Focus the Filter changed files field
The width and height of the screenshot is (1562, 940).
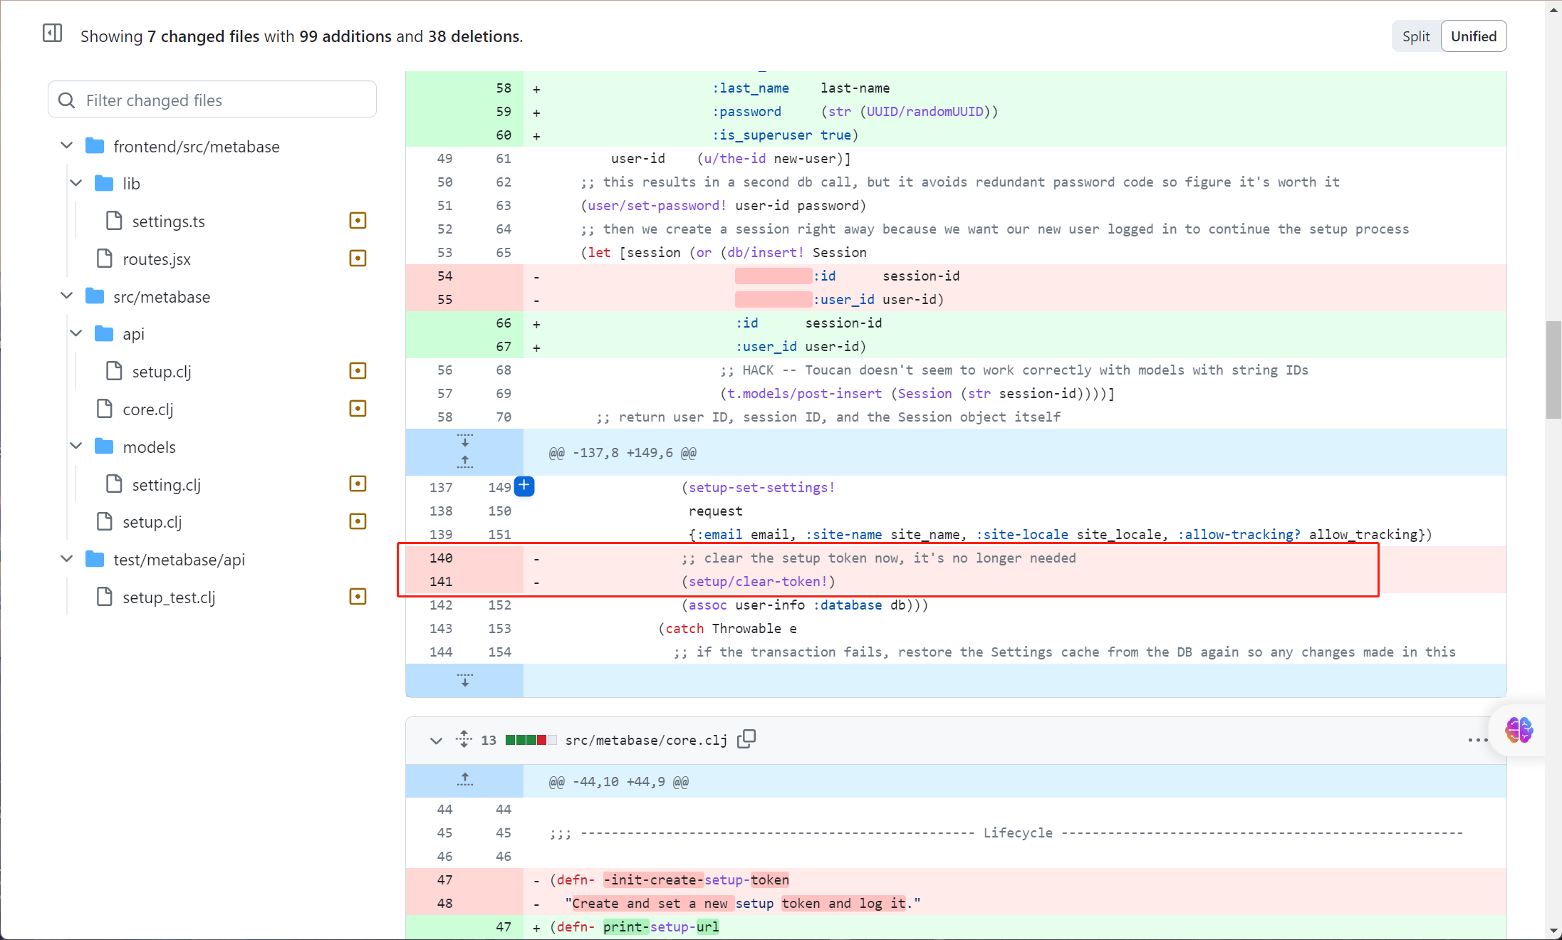tap(212, 100)
